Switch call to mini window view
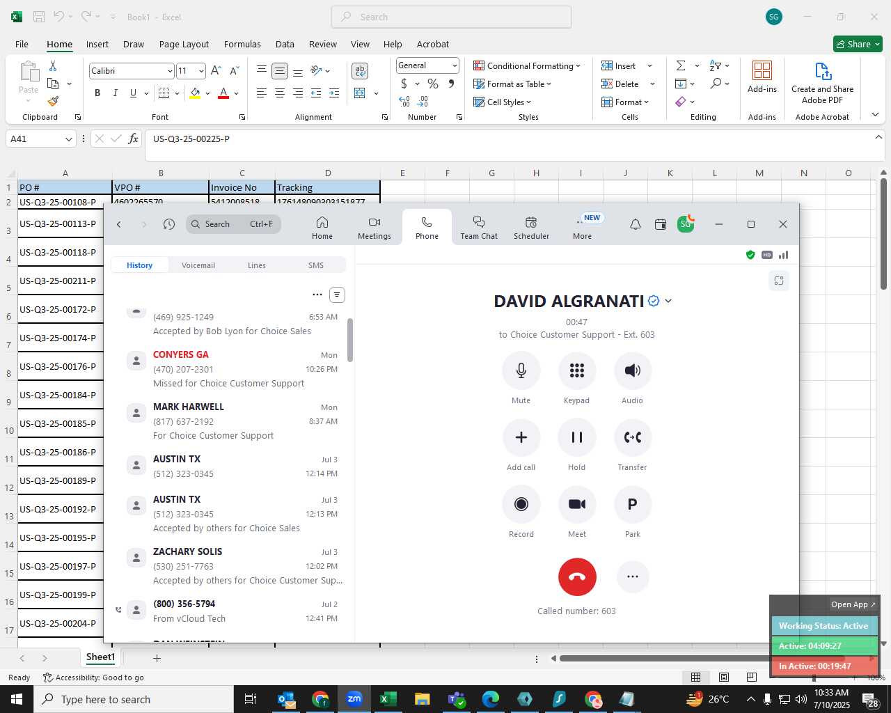The width and height of the screenshot is (891, 713). (779, 281)
